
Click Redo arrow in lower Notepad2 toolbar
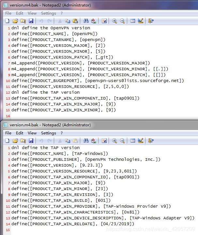click(x=49, y=141)
